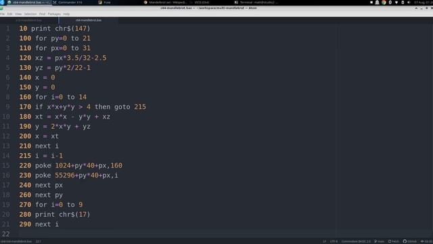This screenshot has width=433, height=244.
Task: Click the code line '120 xz = px*3.5/32-2.5'
Action: coord(63,58)
